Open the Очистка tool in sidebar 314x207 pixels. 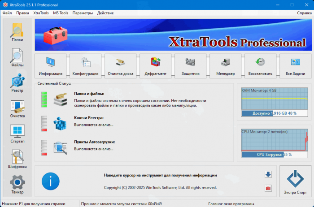point(17,108)
